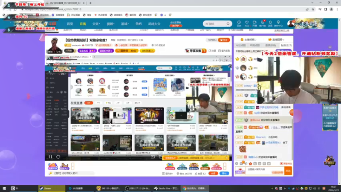
Task: Click the 分享 share icon
Action: (213, 51)
